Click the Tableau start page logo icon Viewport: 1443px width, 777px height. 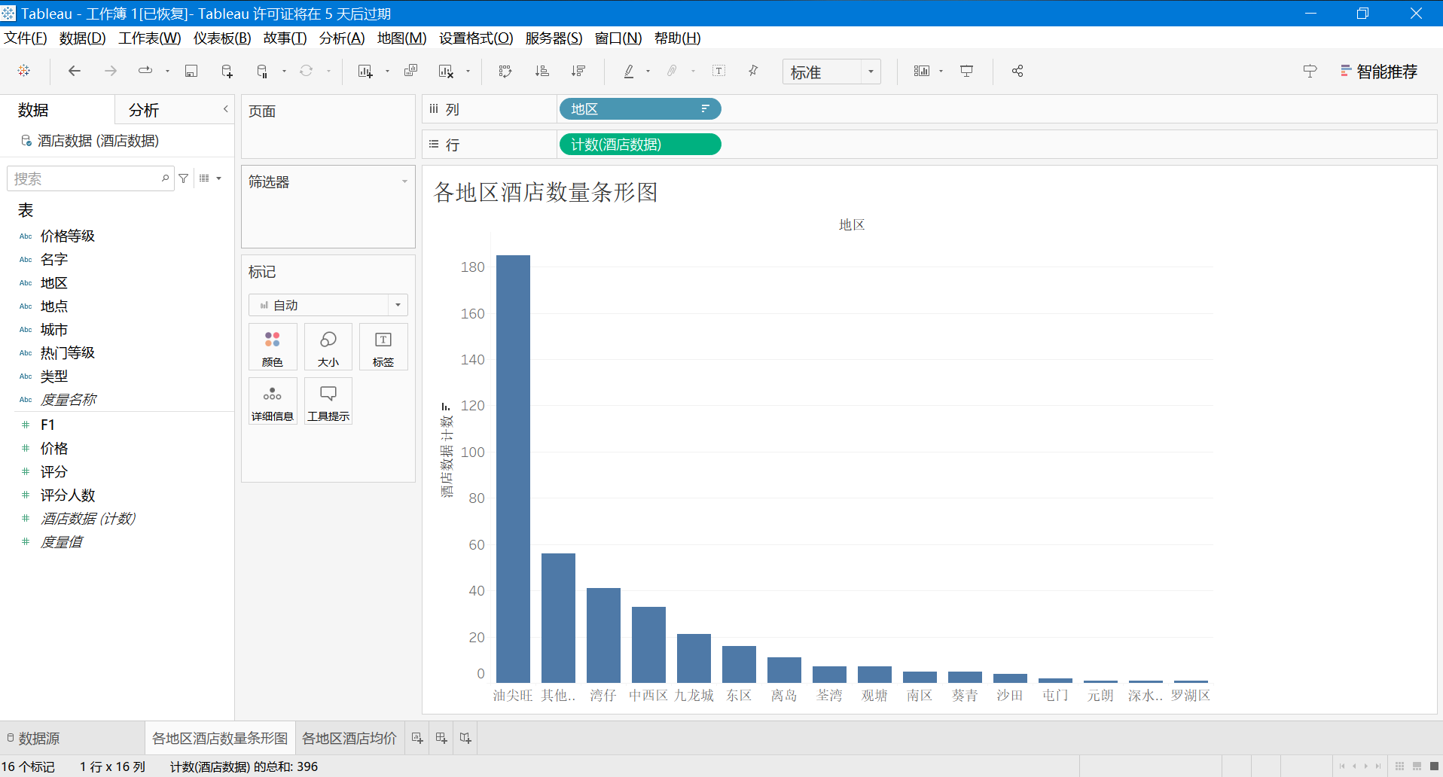pos(24,71)
